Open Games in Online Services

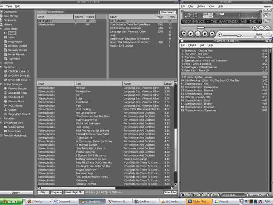coord(12,110)
